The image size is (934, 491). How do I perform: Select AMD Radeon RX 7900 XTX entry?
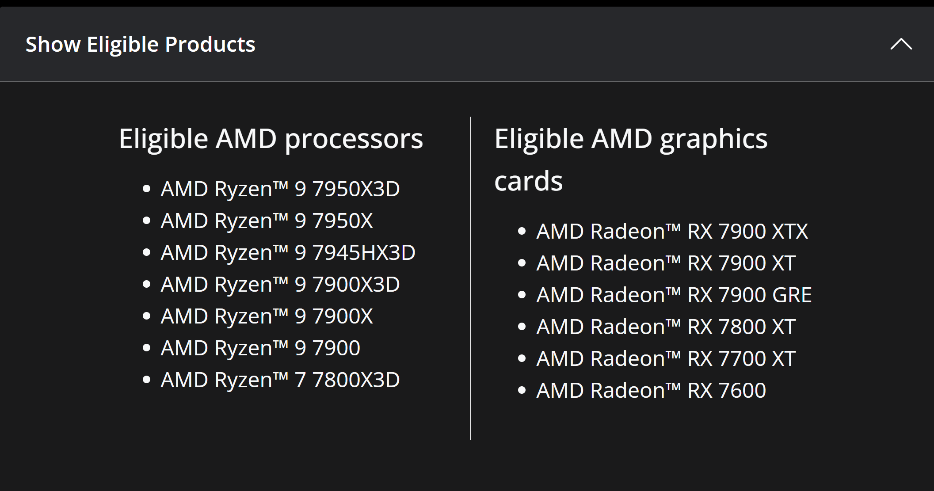[x=672, y=232]
